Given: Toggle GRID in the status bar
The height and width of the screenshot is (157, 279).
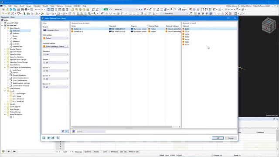Looking at the screenshot, I should [167, 155].
